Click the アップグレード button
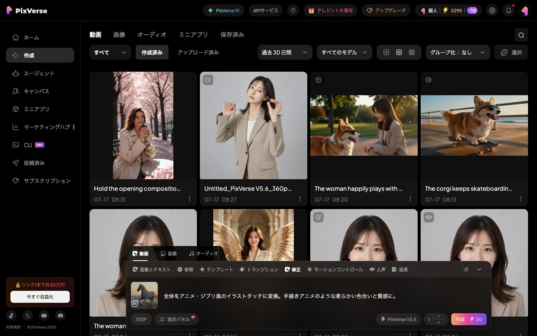Image resolution: width=537 pixels, height=336 pixels. tap(386, 10)
